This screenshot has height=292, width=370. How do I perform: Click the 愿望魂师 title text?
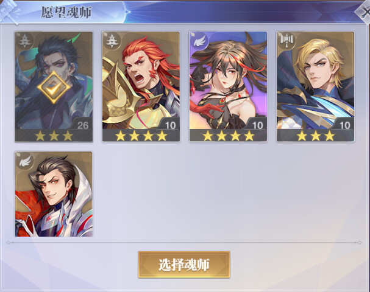click(x=66, y=12)
